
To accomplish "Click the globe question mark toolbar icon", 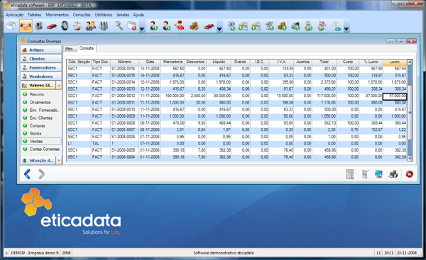I will coord(231,26).
